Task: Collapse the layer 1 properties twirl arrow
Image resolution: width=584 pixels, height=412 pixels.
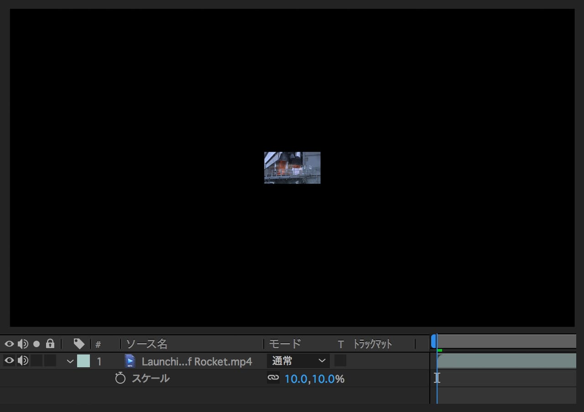Action: click(70, 361)
